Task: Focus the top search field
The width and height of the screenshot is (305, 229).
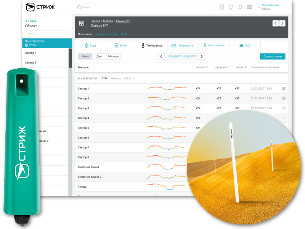Action: [x=144, y=7]
